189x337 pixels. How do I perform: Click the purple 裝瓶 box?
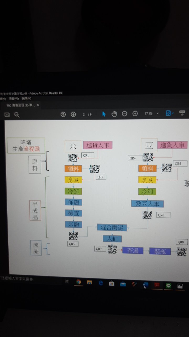(x=160, y=251)
